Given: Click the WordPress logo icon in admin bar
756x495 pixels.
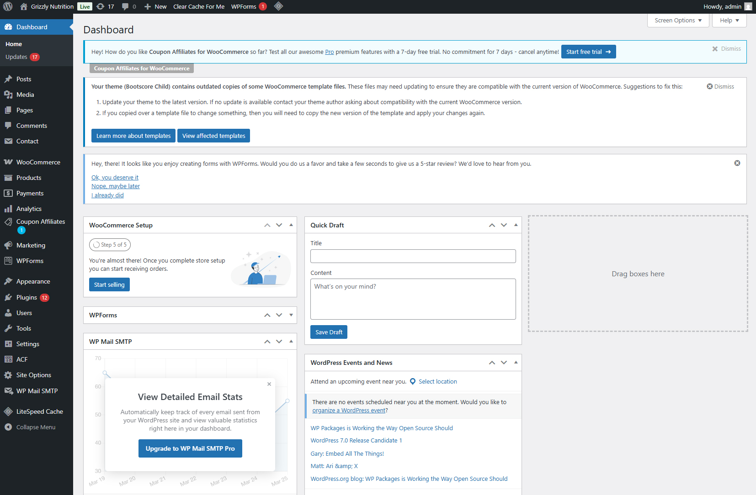Looking at the screenshot, I should [8, 6].
